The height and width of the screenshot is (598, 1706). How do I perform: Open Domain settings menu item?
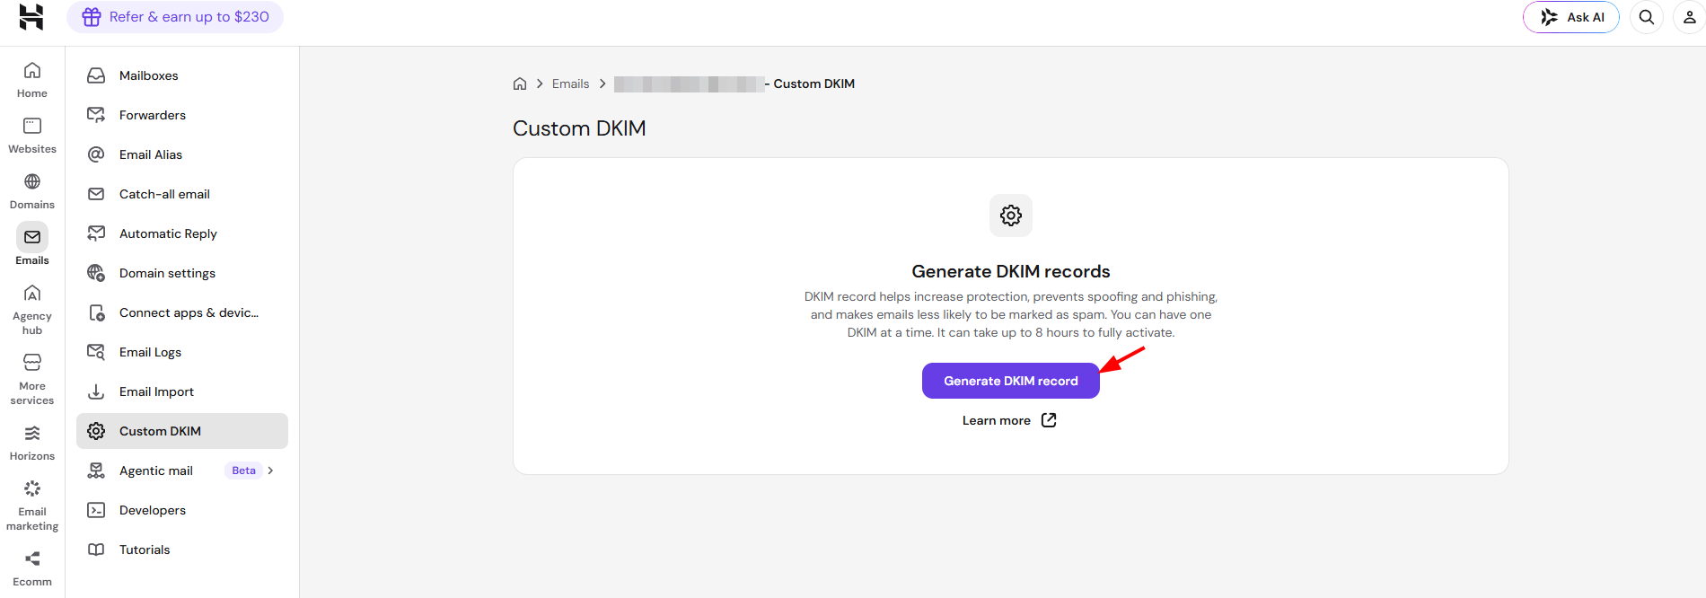182,273
